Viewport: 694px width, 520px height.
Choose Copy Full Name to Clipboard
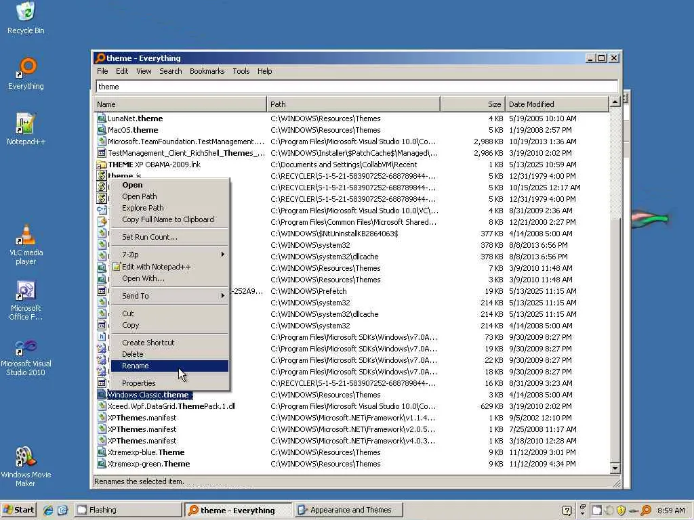point(169,219)
